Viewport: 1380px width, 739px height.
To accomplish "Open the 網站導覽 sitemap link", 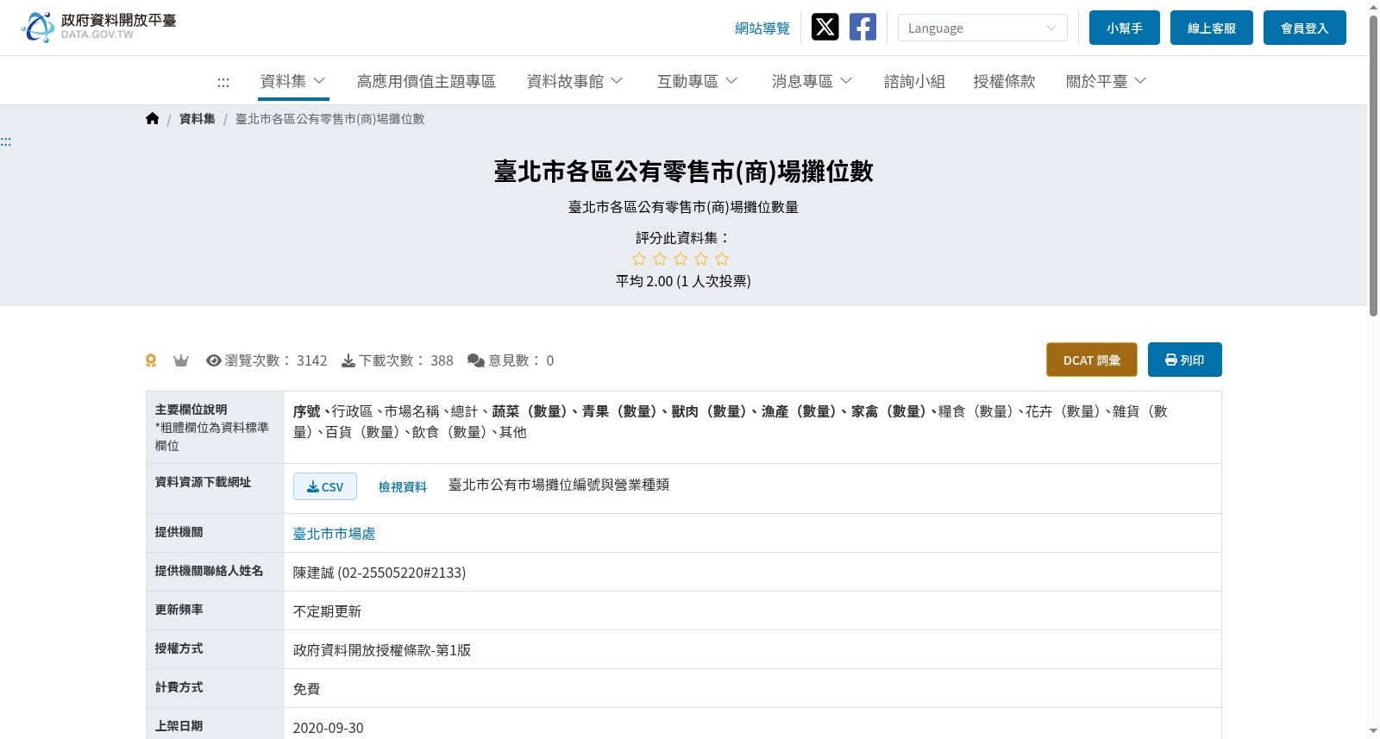I will pos(762,28).
